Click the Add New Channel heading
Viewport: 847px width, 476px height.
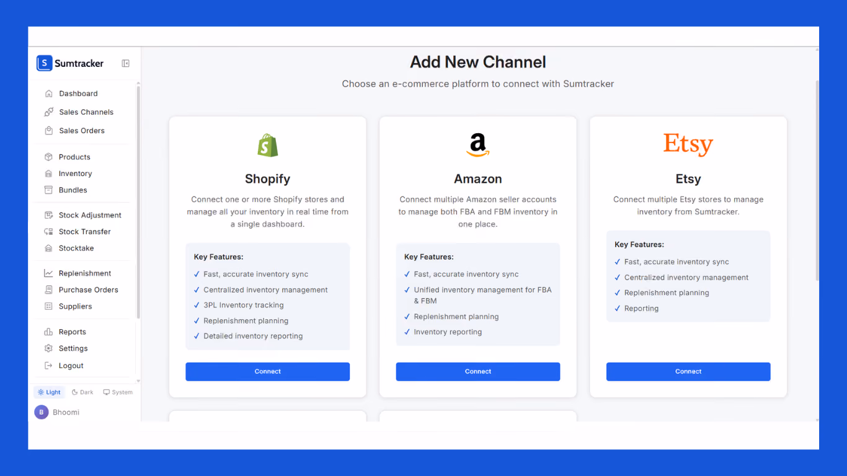(x=478, y=62)
